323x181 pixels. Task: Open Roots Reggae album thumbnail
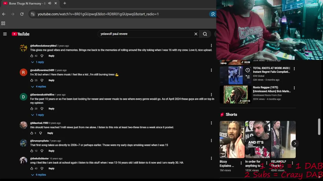235,95
